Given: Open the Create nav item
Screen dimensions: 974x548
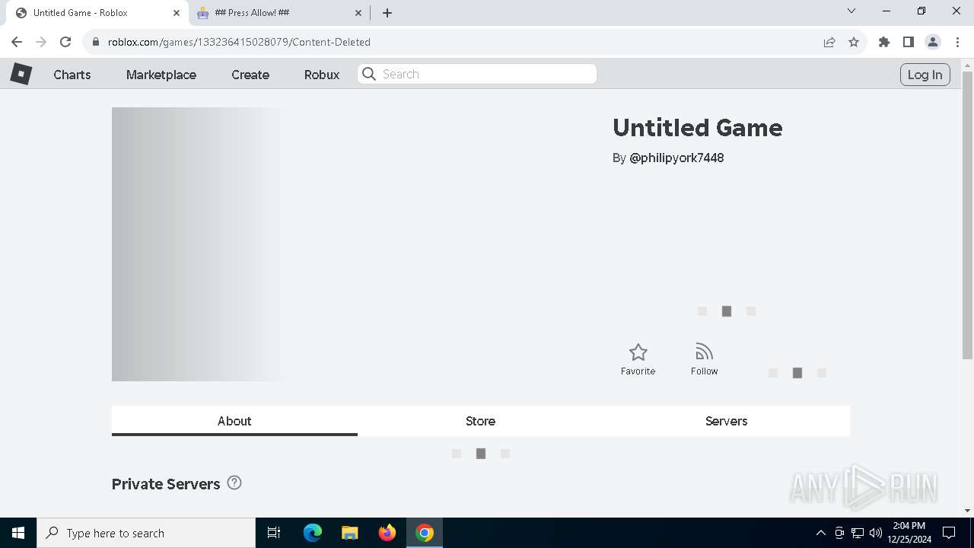Looking at the screenshot, I should tap(250, 75).
